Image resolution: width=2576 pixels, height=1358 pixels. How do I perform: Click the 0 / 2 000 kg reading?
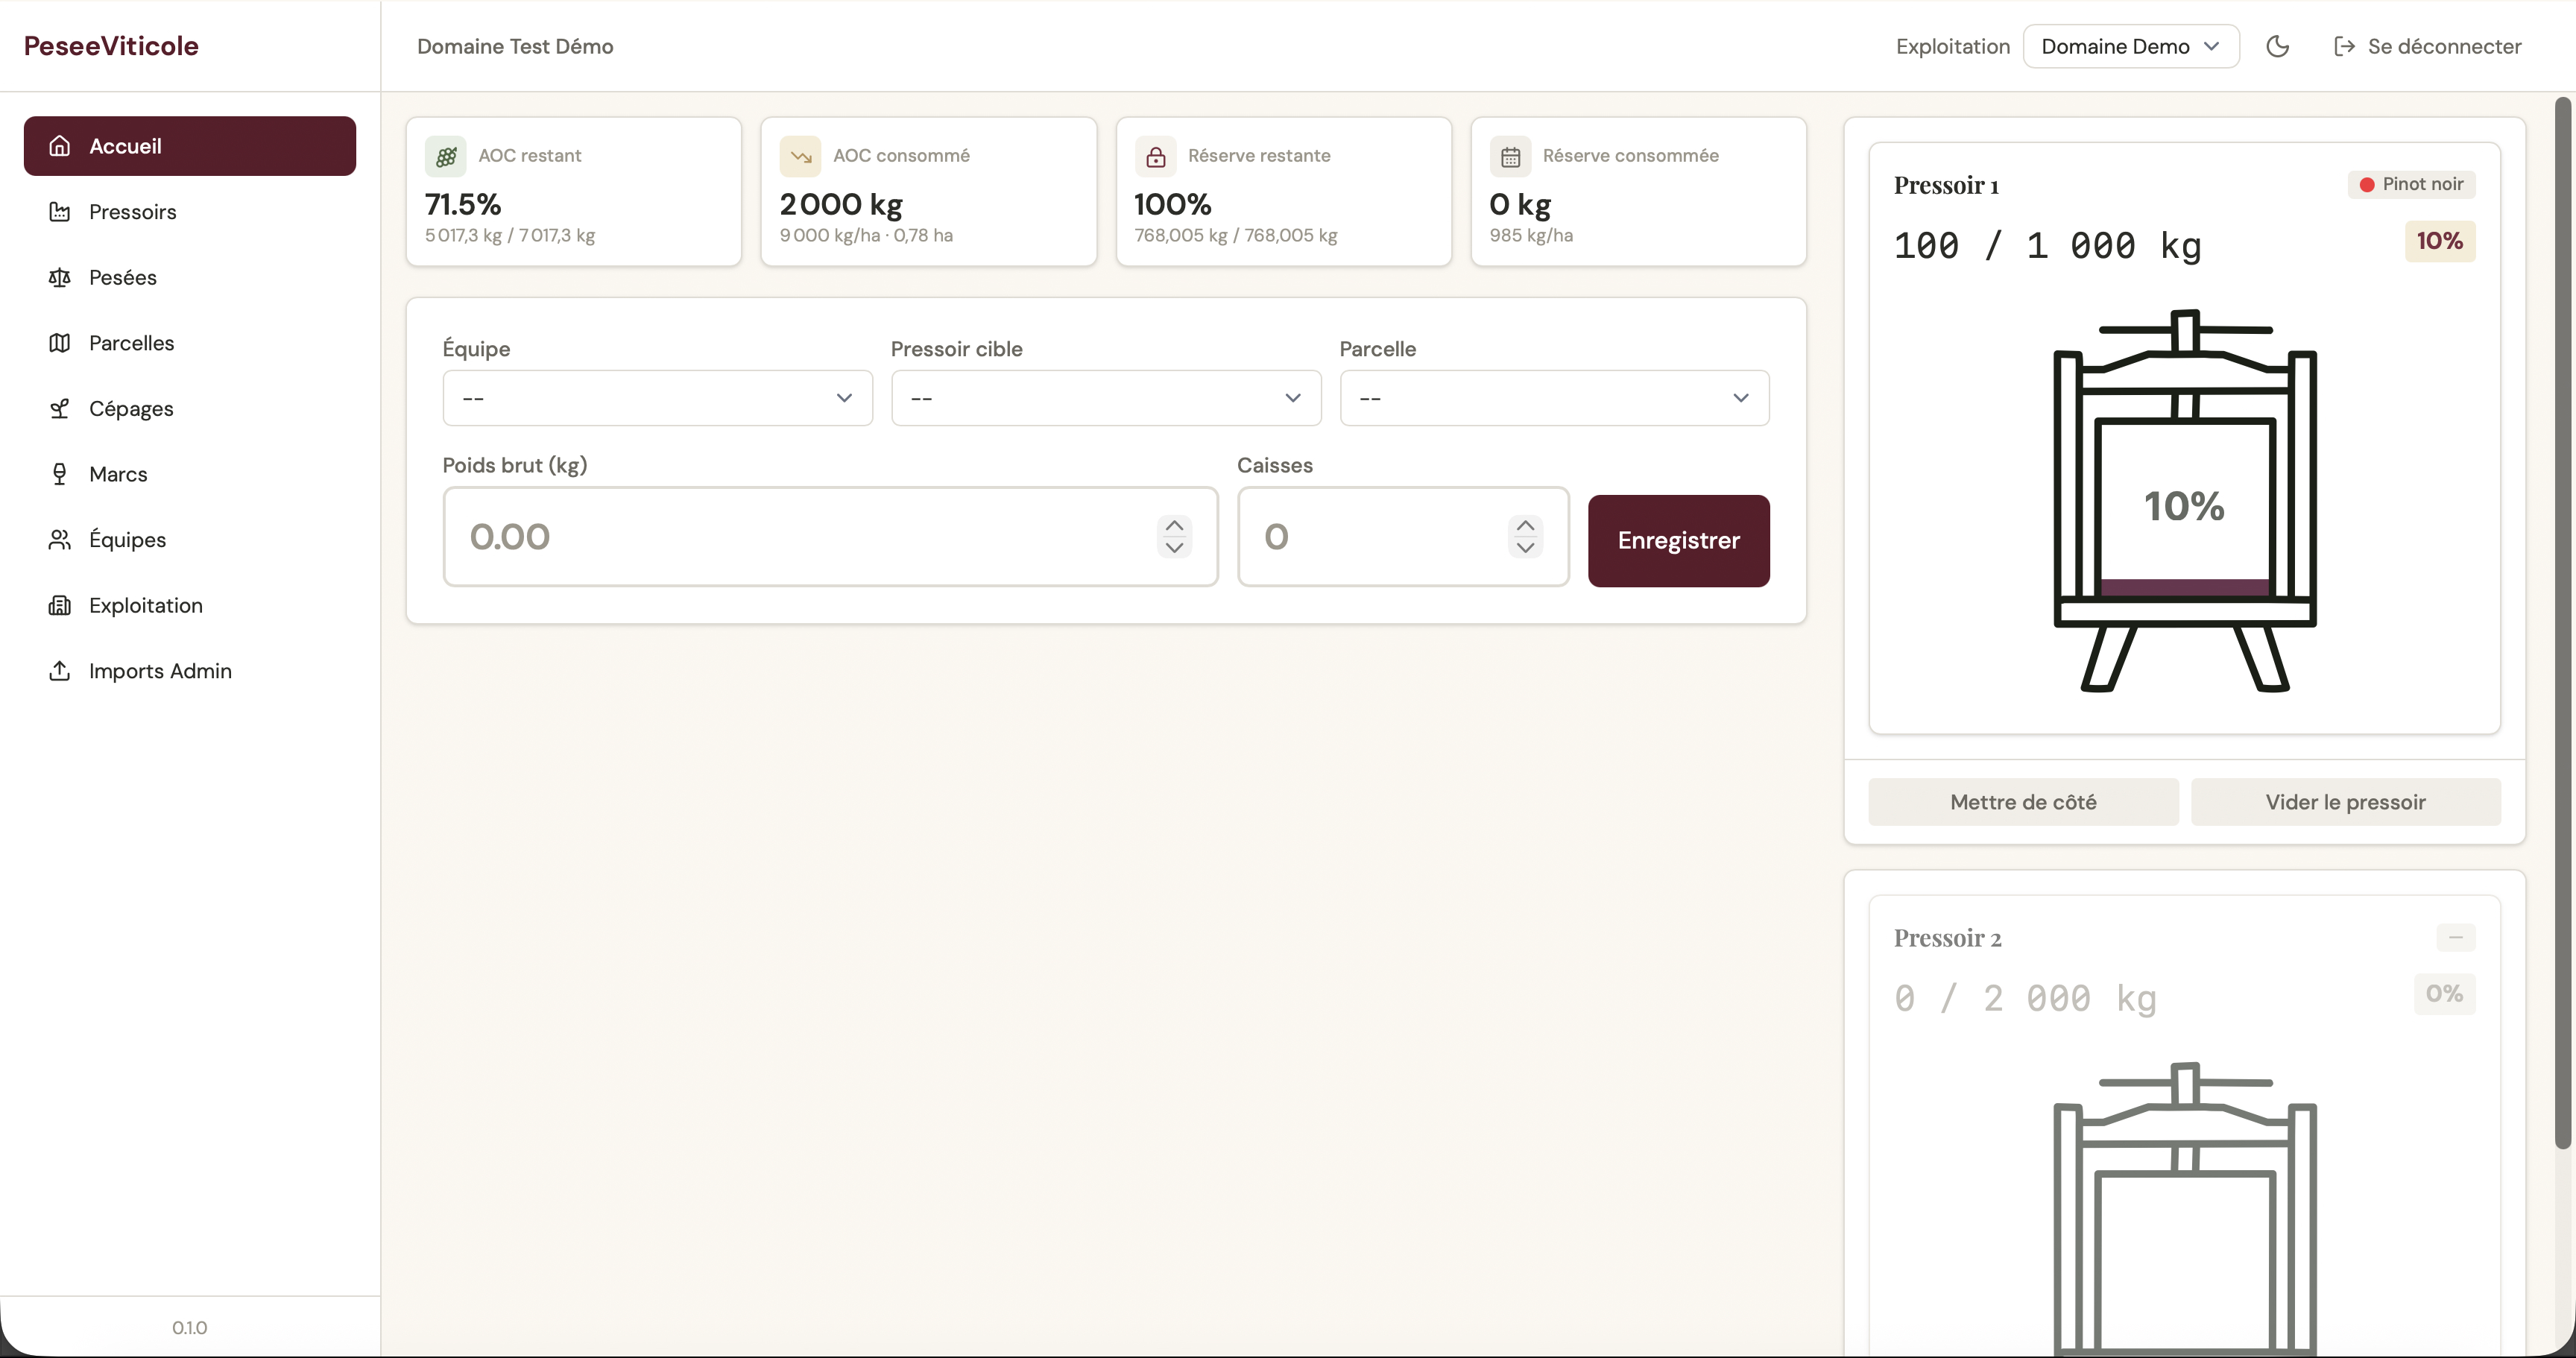click(2025, 998)
